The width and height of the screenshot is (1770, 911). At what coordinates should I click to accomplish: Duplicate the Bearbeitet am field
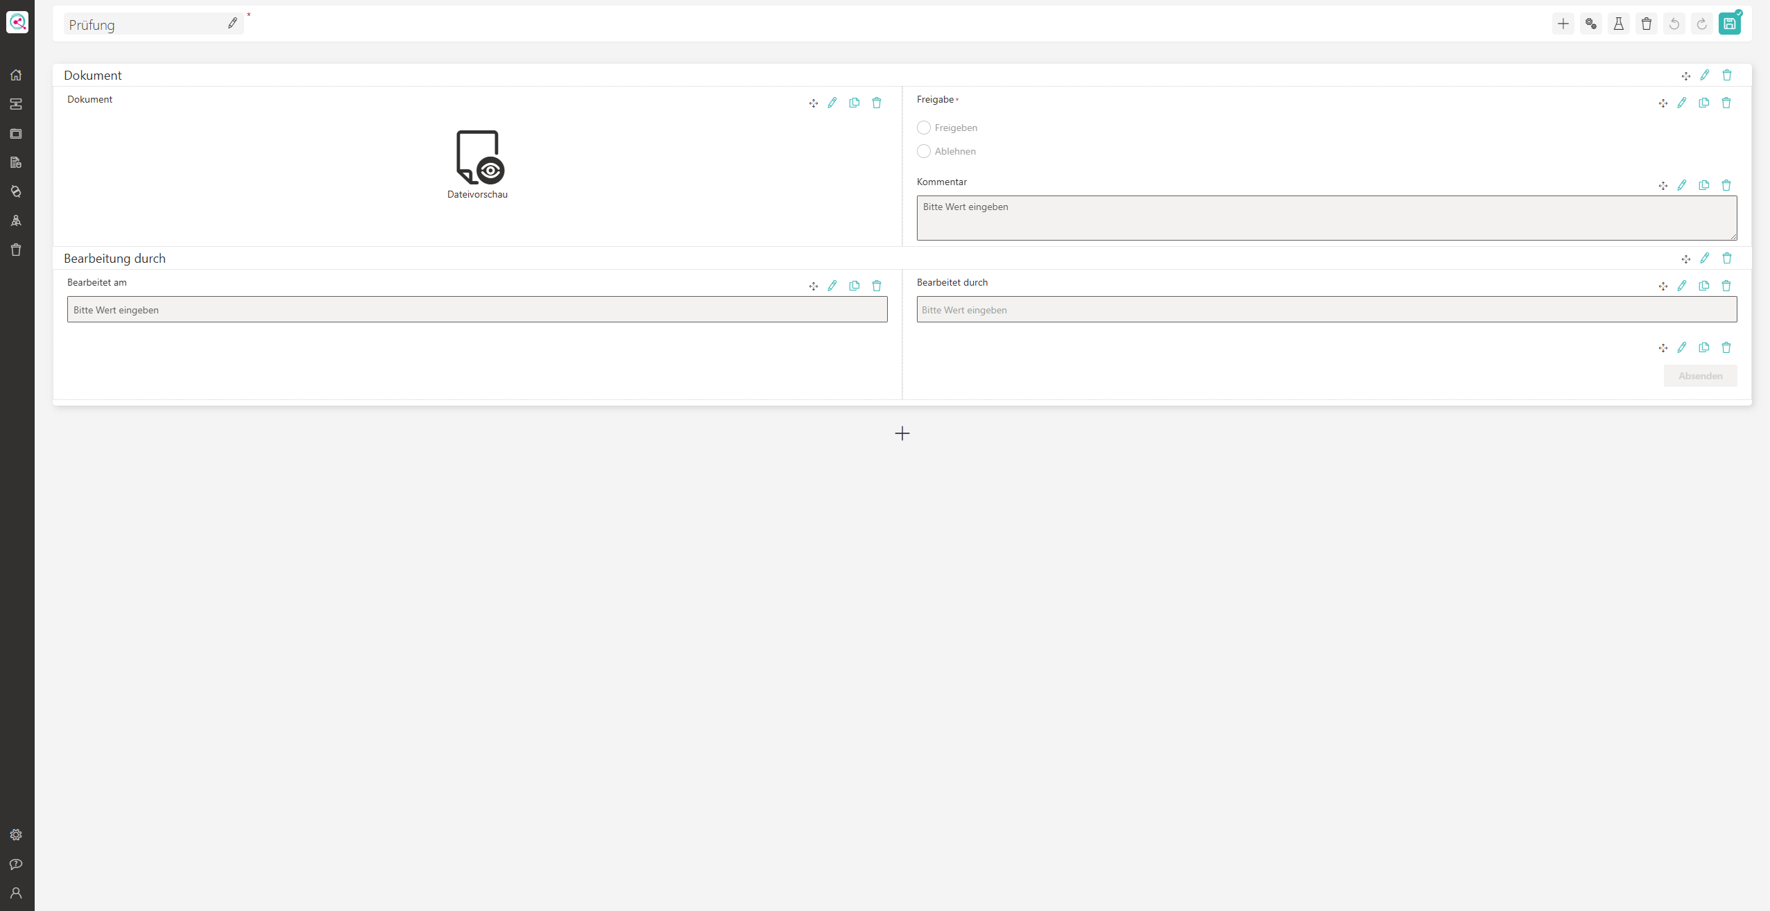[854, 286]
